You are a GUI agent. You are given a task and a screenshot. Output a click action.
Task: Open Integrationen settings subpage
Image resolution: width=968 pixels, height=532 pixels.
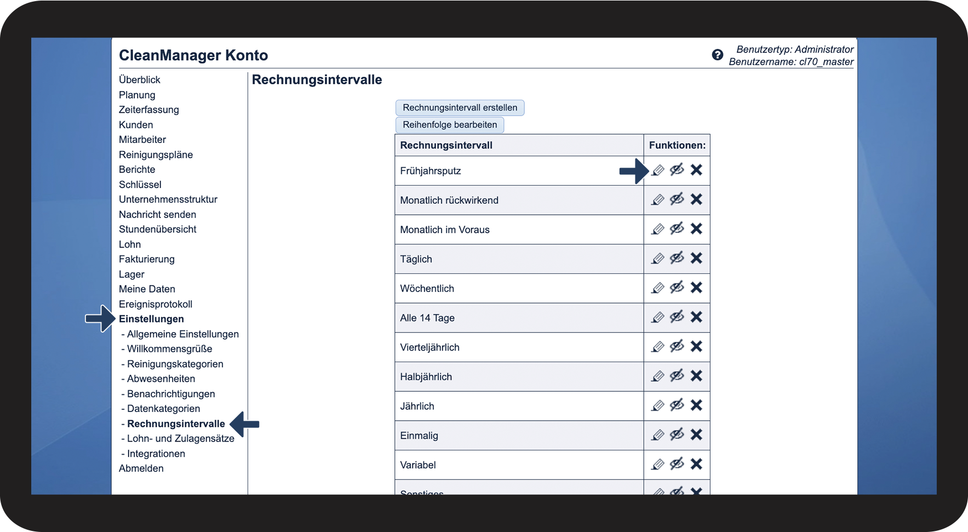point(156,454)
